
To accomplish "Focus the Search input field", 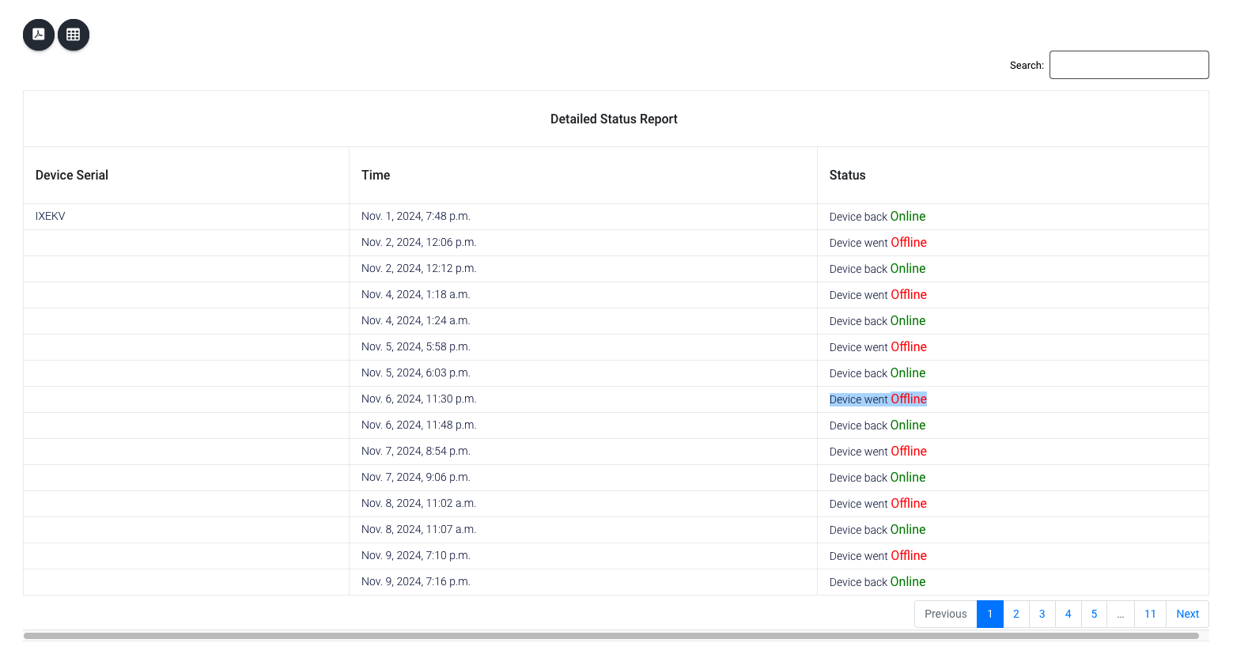I will tap(1128, 65).
